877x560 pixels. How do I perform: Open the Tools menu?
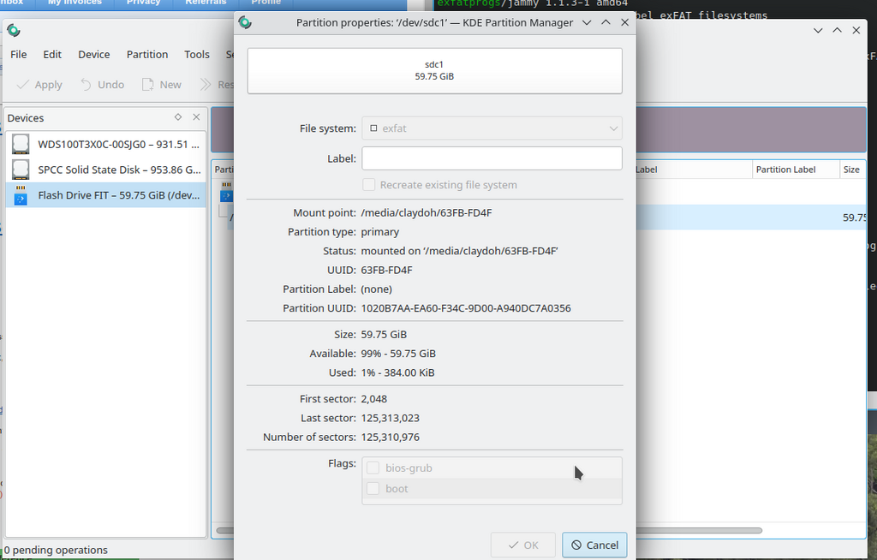click(x=196, y=54)
